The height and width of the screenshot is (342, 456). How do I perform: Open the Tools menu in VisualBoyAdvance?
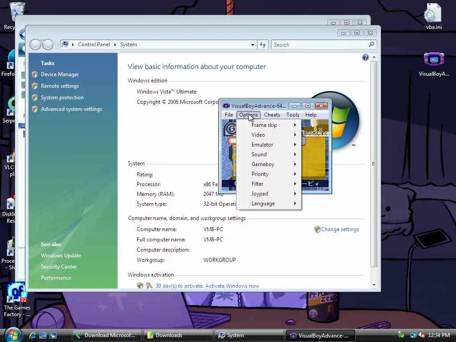click(x=293, y=115)
